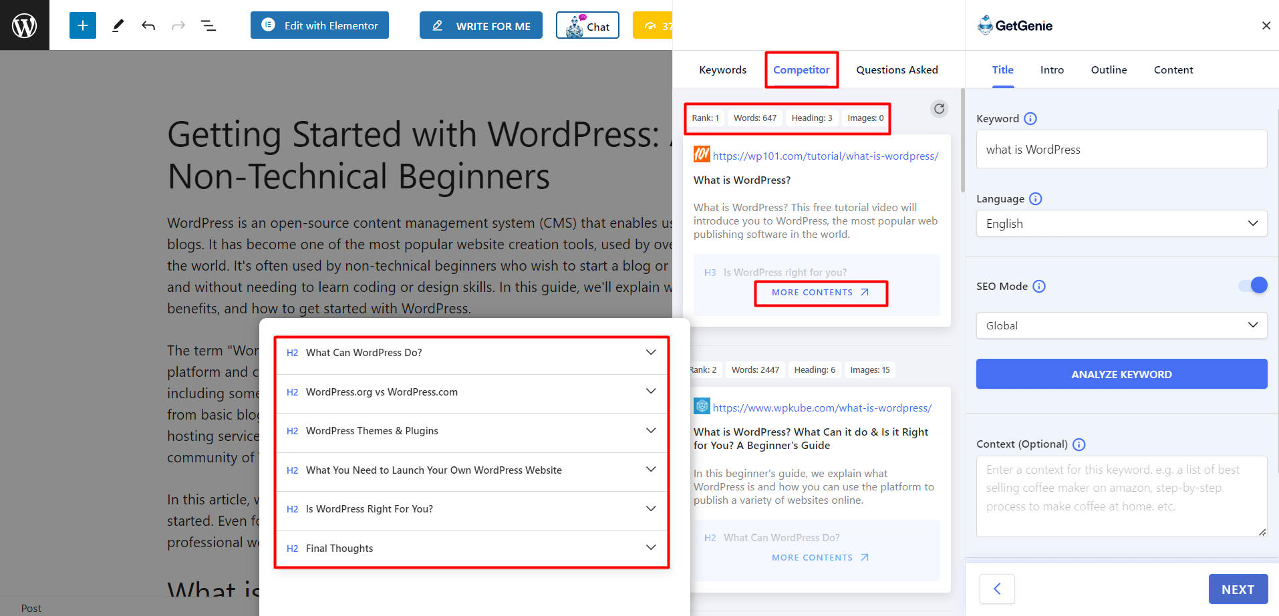Click the wpkube site favicon

click(x=702, y=406)
